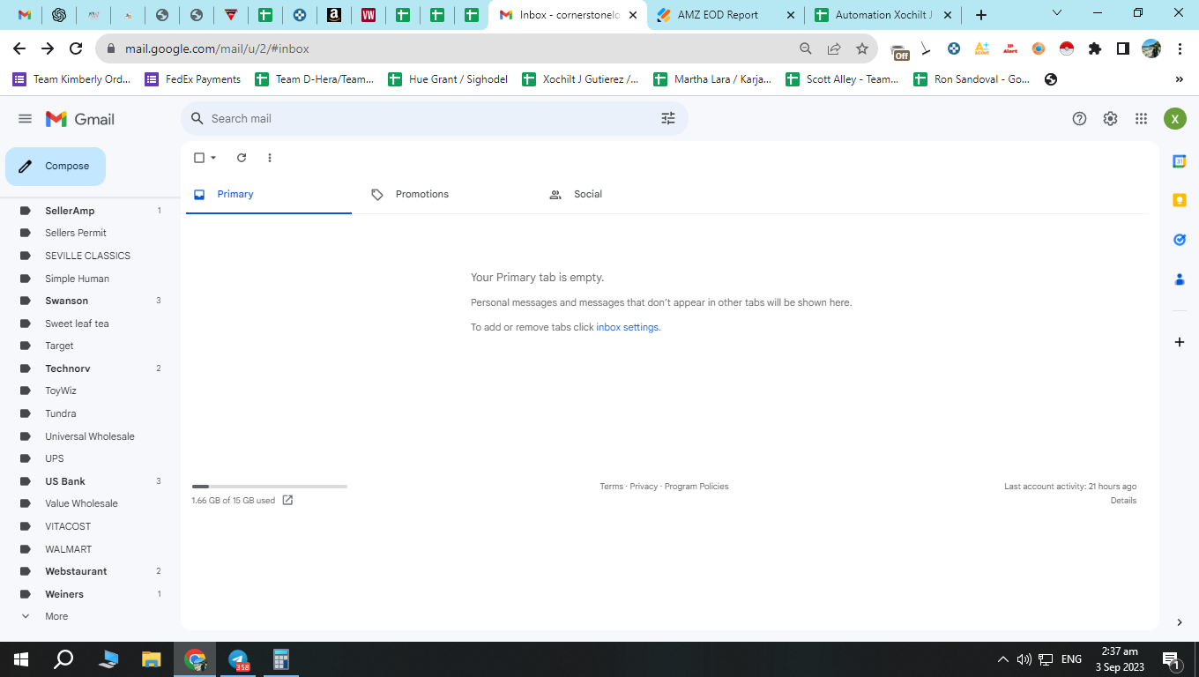Open Google Tasks side panel

(1180, 239)
